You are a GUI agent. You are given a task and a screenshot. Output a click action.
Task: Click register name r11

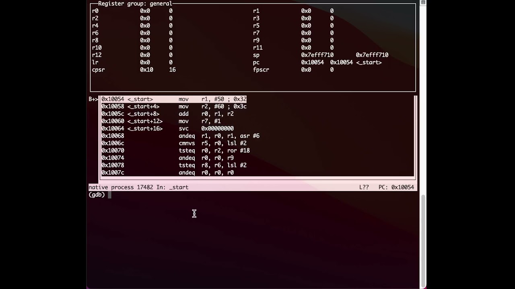pos(258,48)
